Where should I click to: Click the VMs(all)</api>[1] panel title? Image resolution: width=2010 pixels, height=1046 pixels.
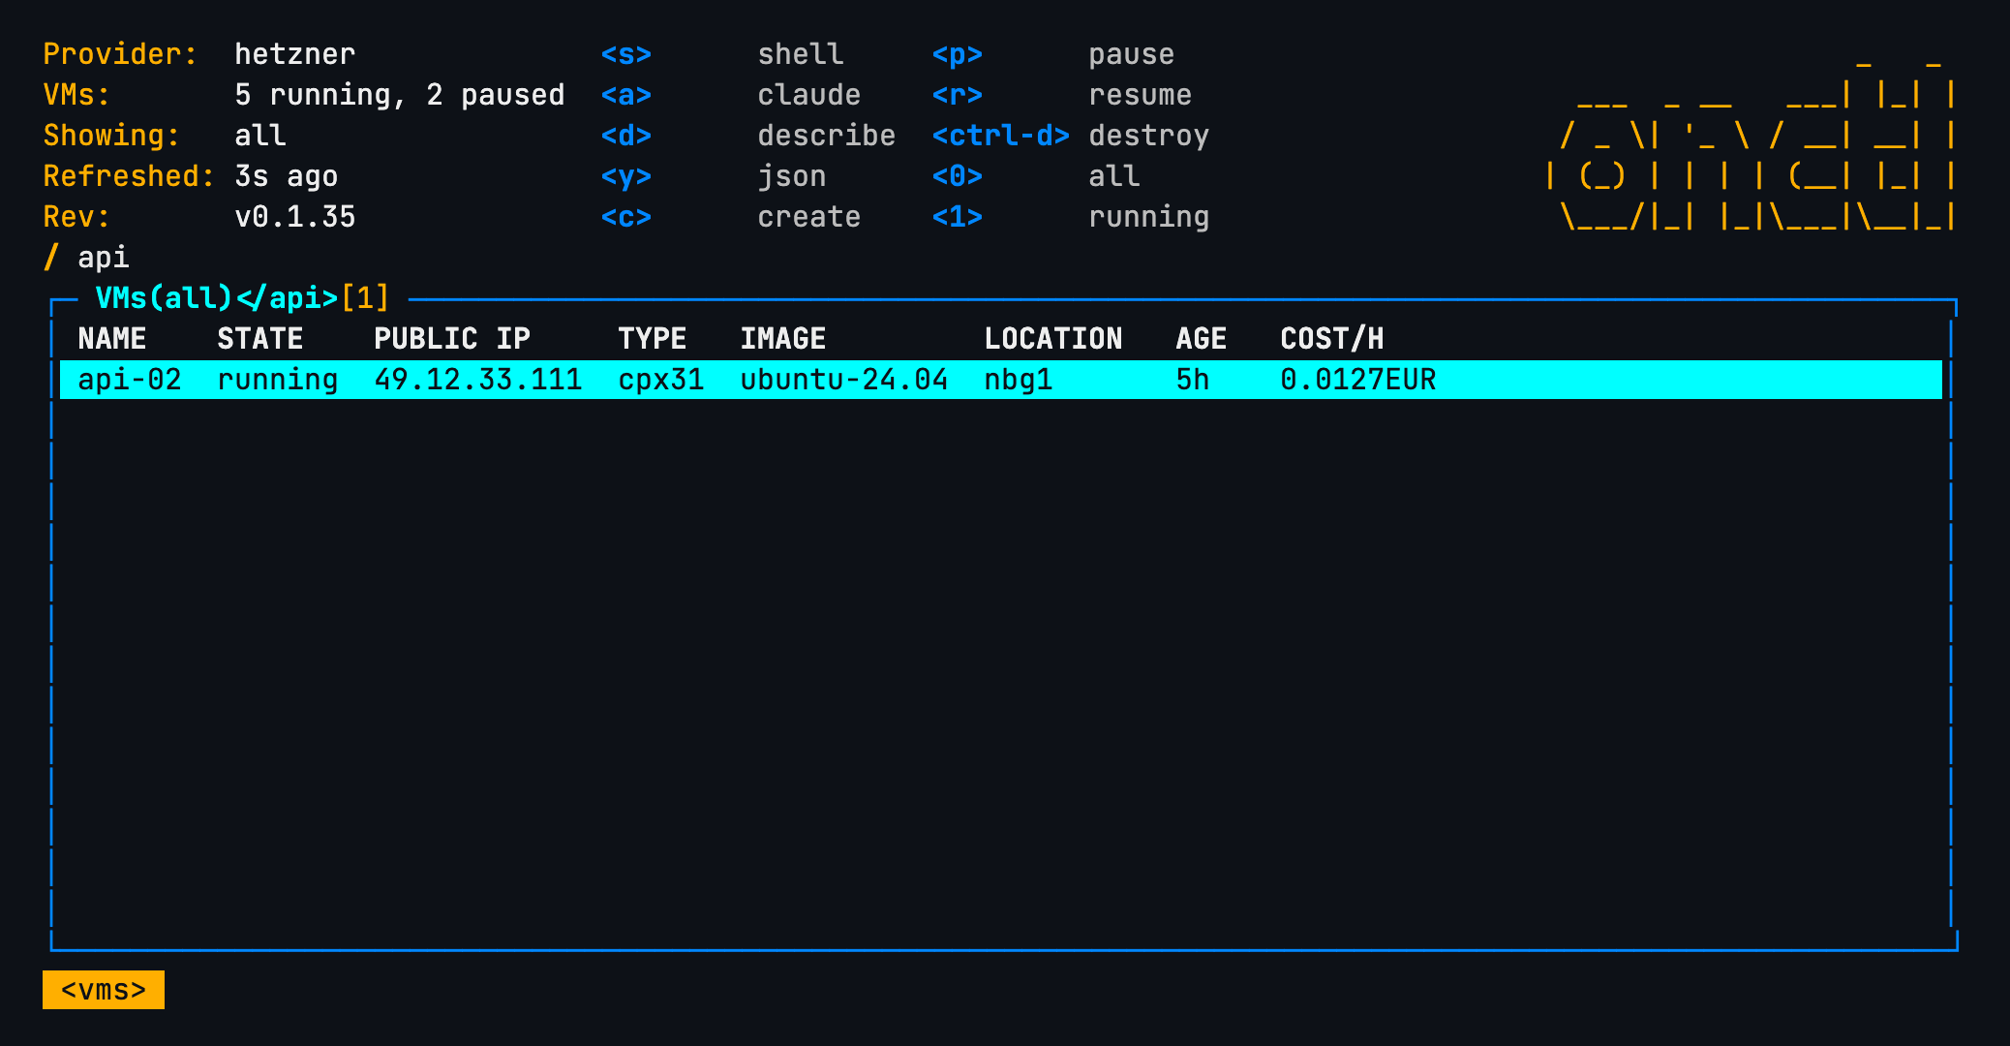[x=242, y=297]
